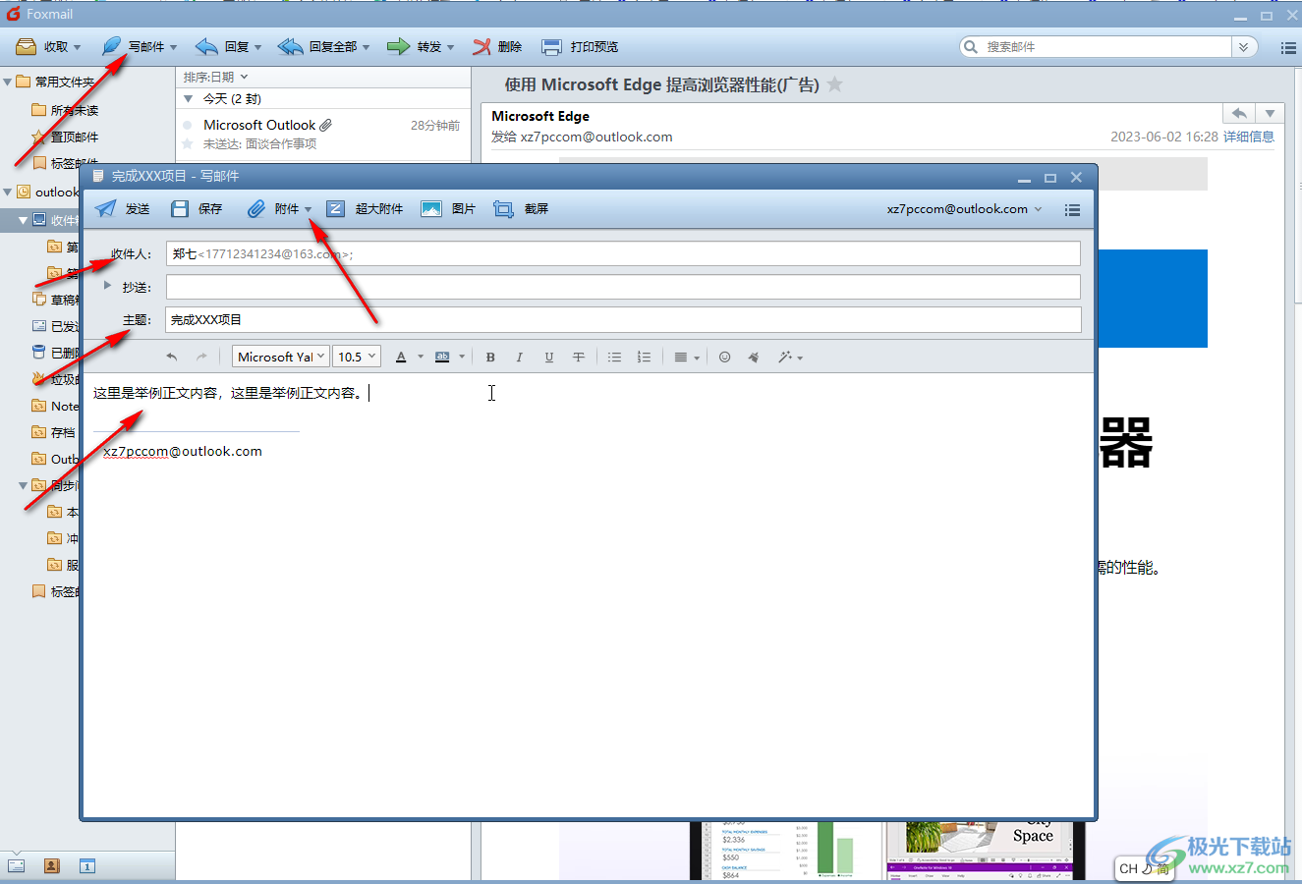Toggle strikethrough formatting

pyautogui.click(x=578, y=358)
